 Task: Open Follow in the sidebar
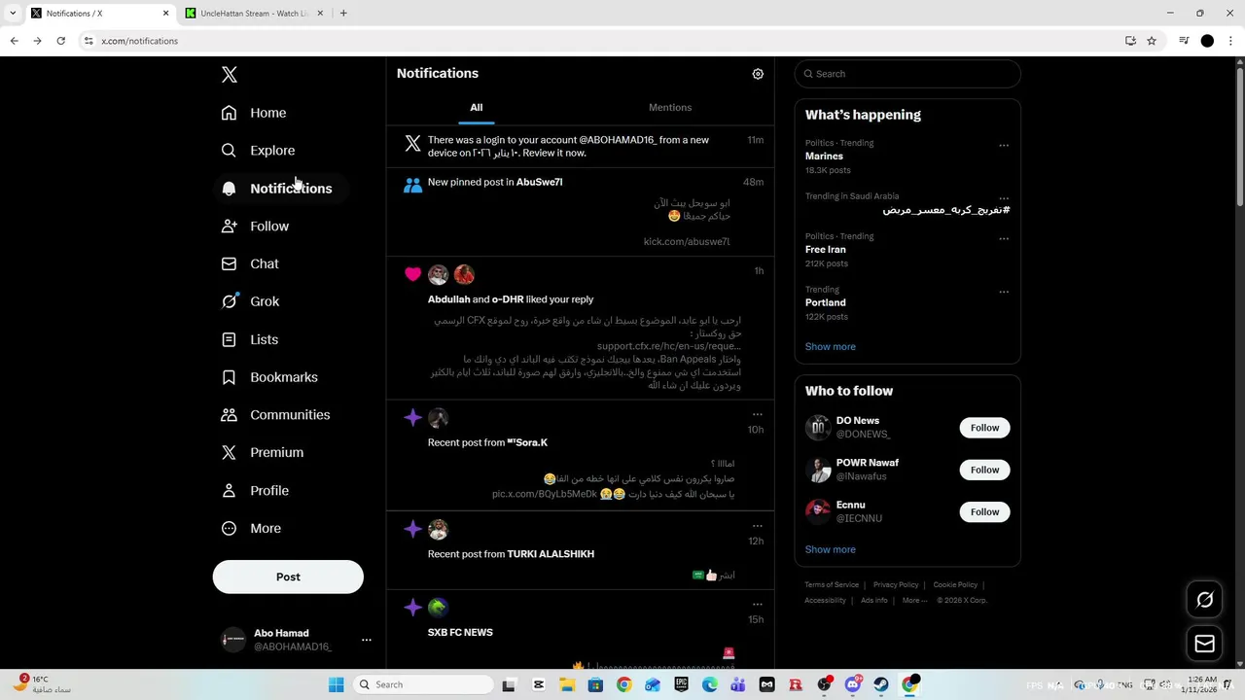pyautogui.click(x=255, y=227)
